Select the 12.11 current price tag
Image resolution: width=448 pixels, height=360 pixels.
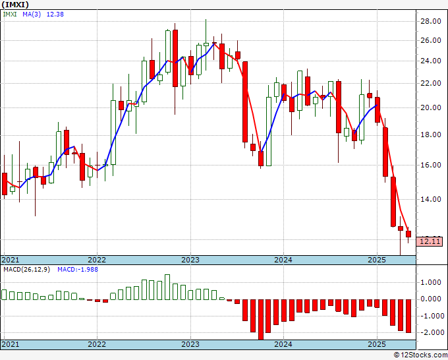(x=430, y=241)
